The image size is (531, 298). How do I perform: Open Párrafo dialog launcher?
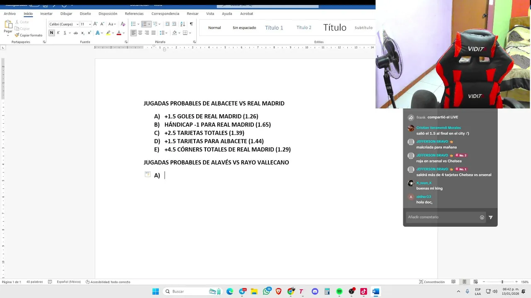pyautogui.click(x=194, y=42)
